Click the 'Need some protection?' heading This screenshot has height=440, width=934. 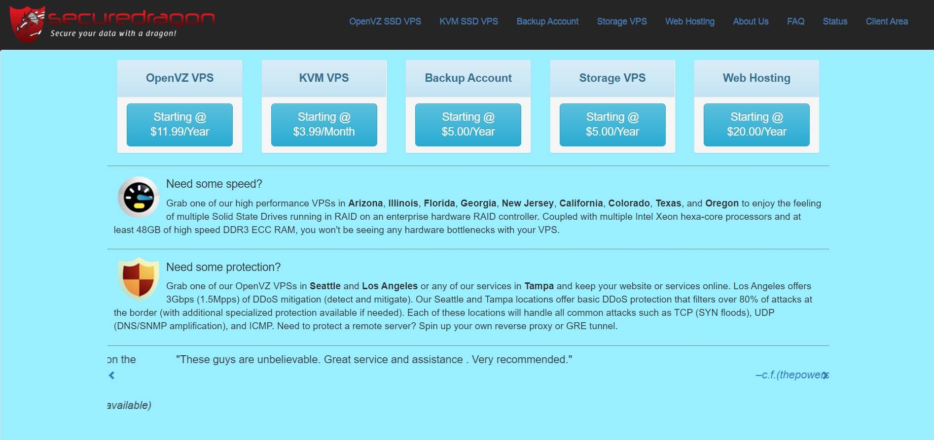click(x=223, y=267)
